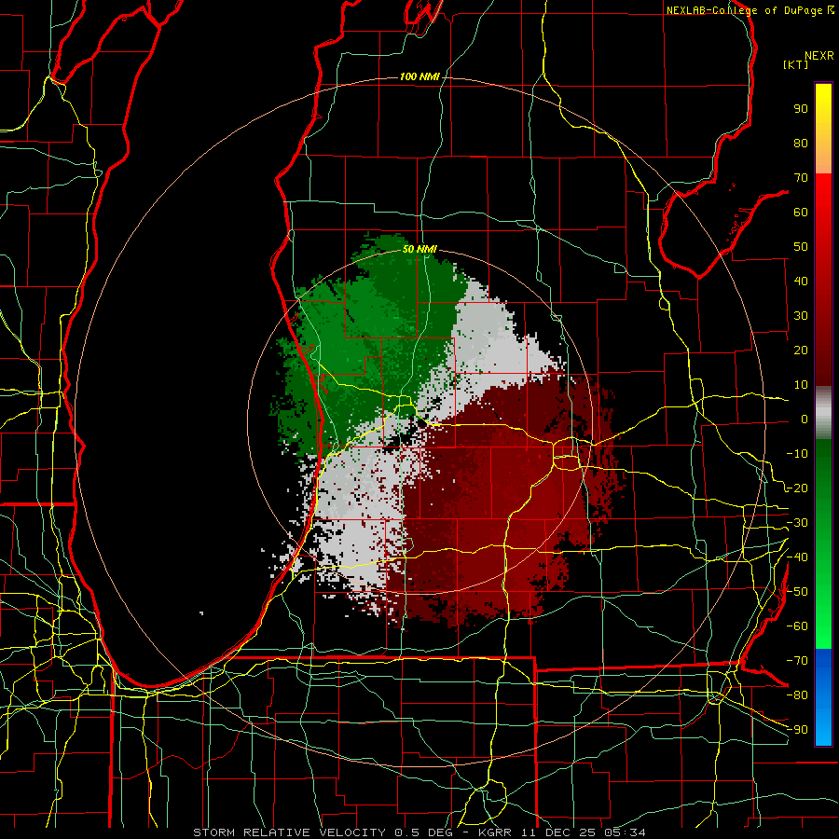
Task: Click the -60 scale value
Action: tap(797, 626)
